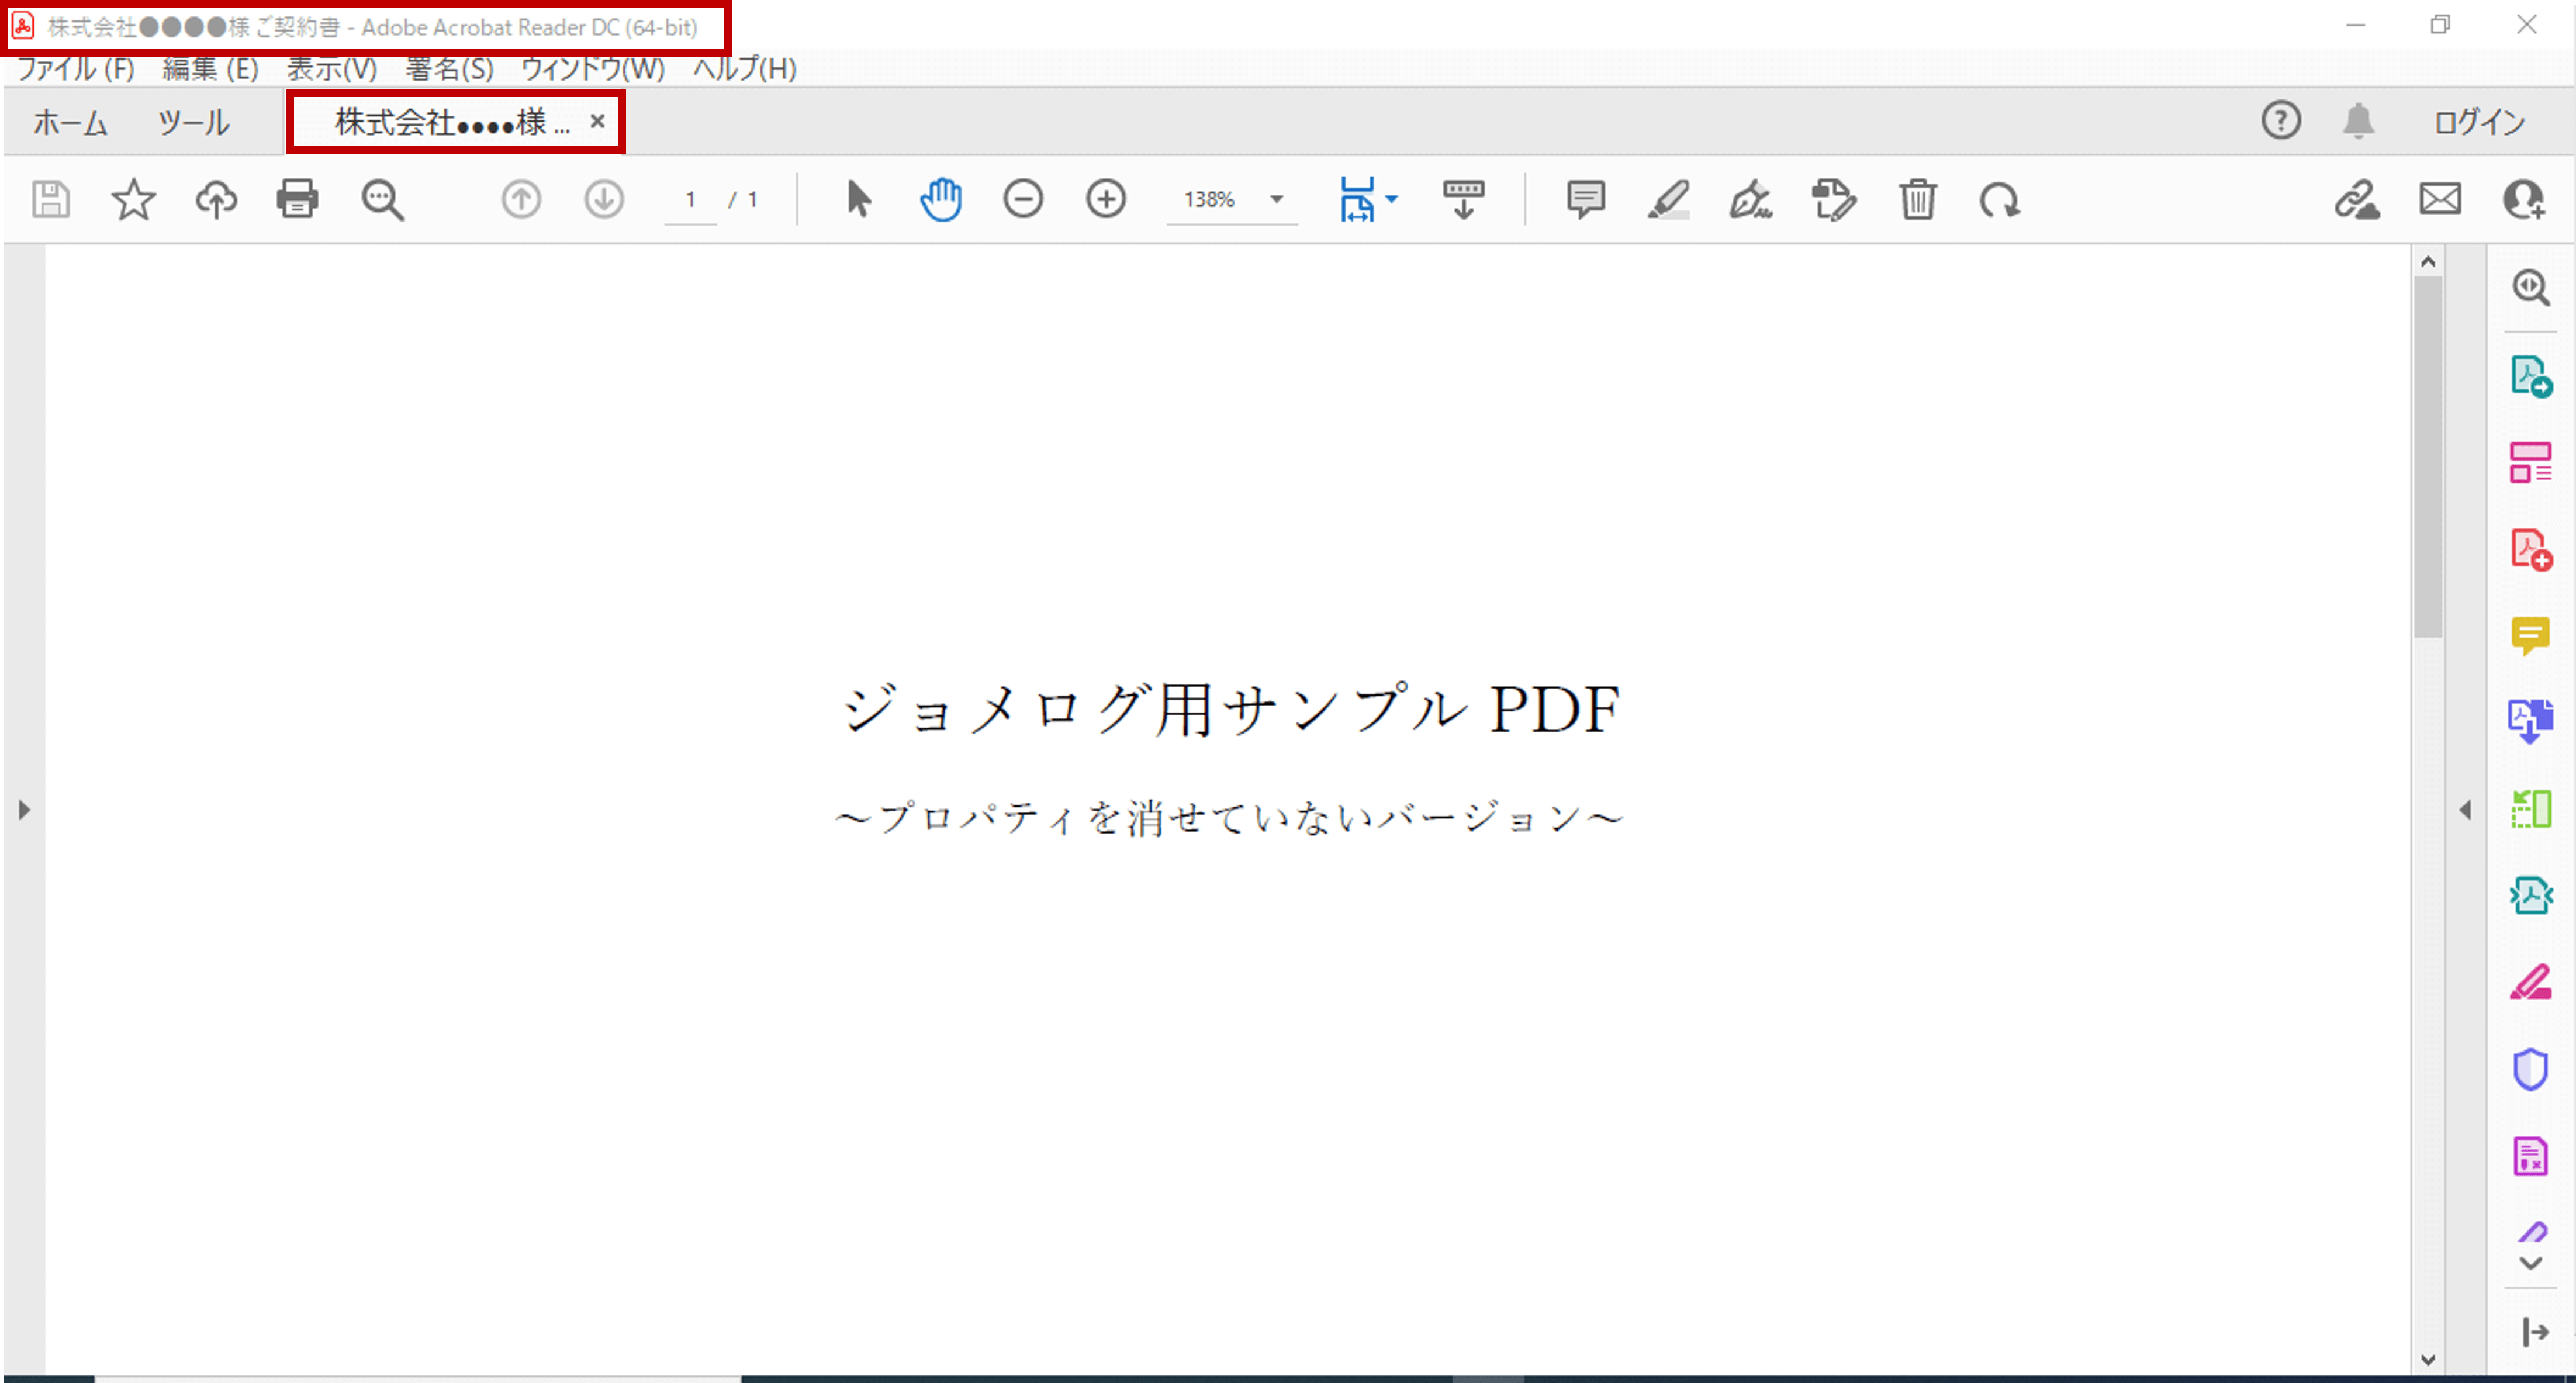Click the Stamp tool icon
The image size is (2576, 1383).
coord(1834,200)
